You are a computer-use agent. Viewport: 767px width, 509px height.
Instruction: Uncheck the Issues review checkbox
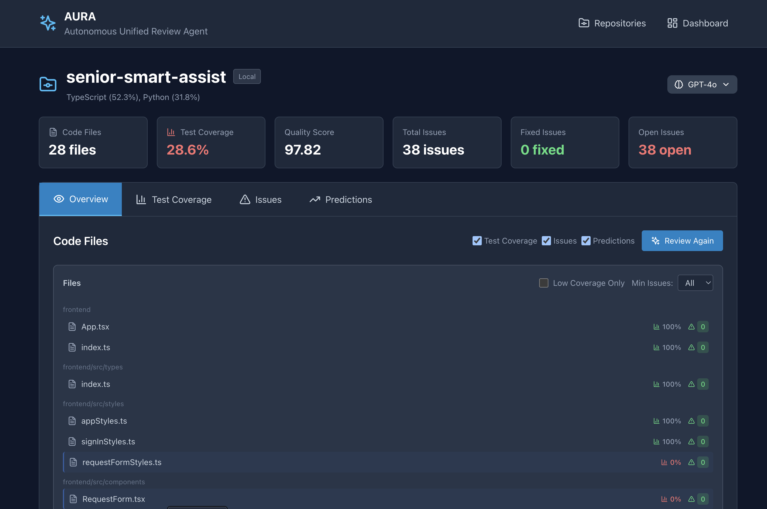click(x=546, y=240)
